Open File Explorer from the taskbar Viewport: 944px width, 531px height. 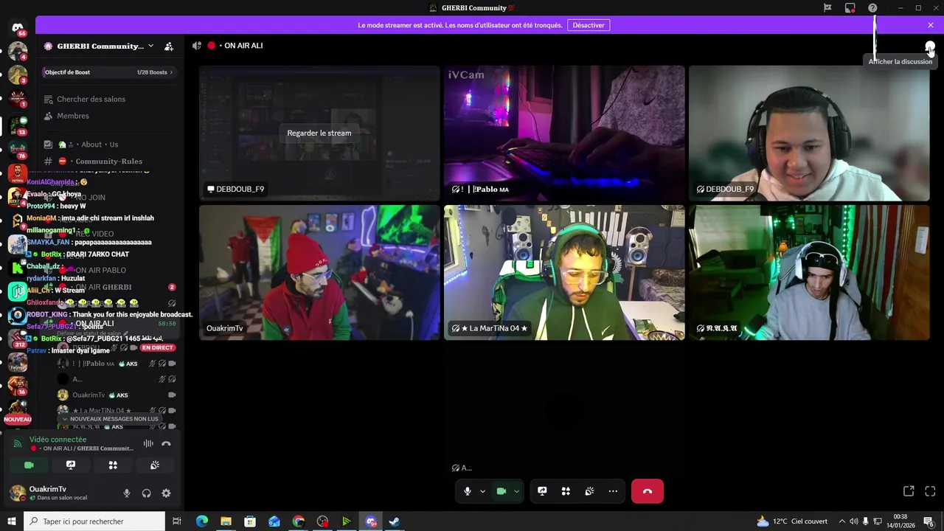click(226, 521)
